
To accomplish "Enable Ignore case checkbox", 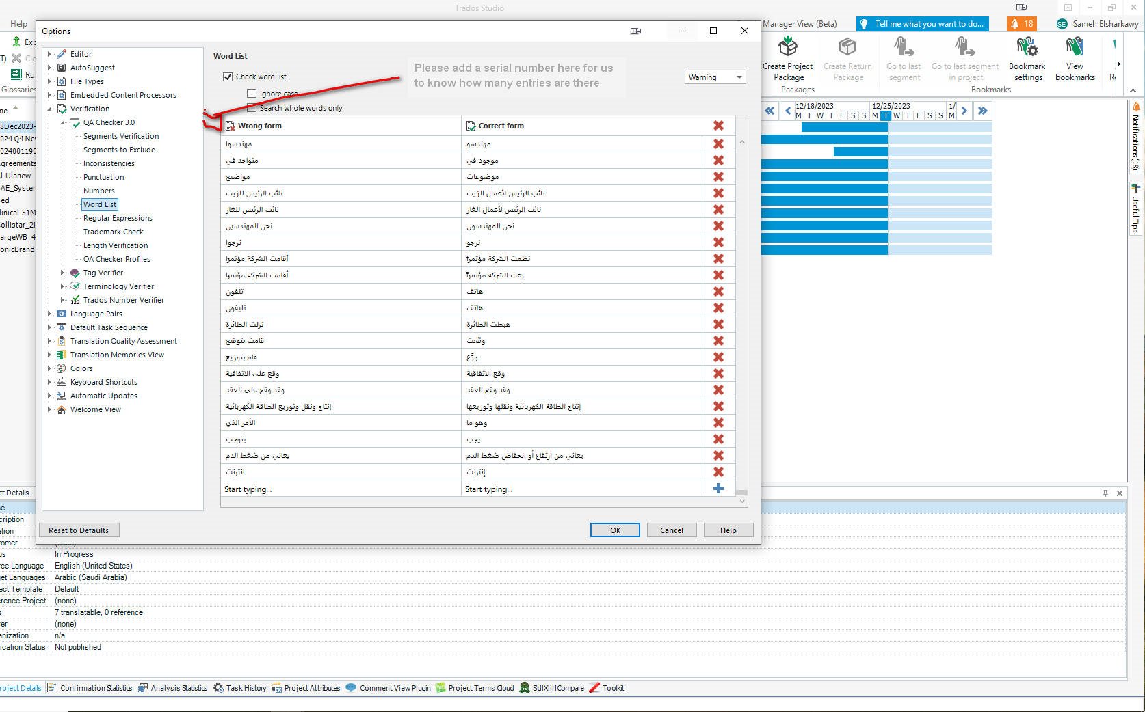I will coord(252,94).
